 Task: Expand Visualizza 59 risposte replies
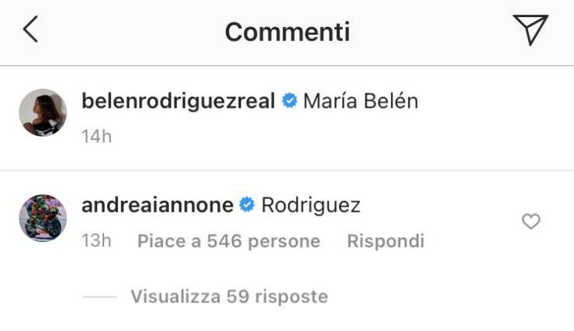pos(229,296)
